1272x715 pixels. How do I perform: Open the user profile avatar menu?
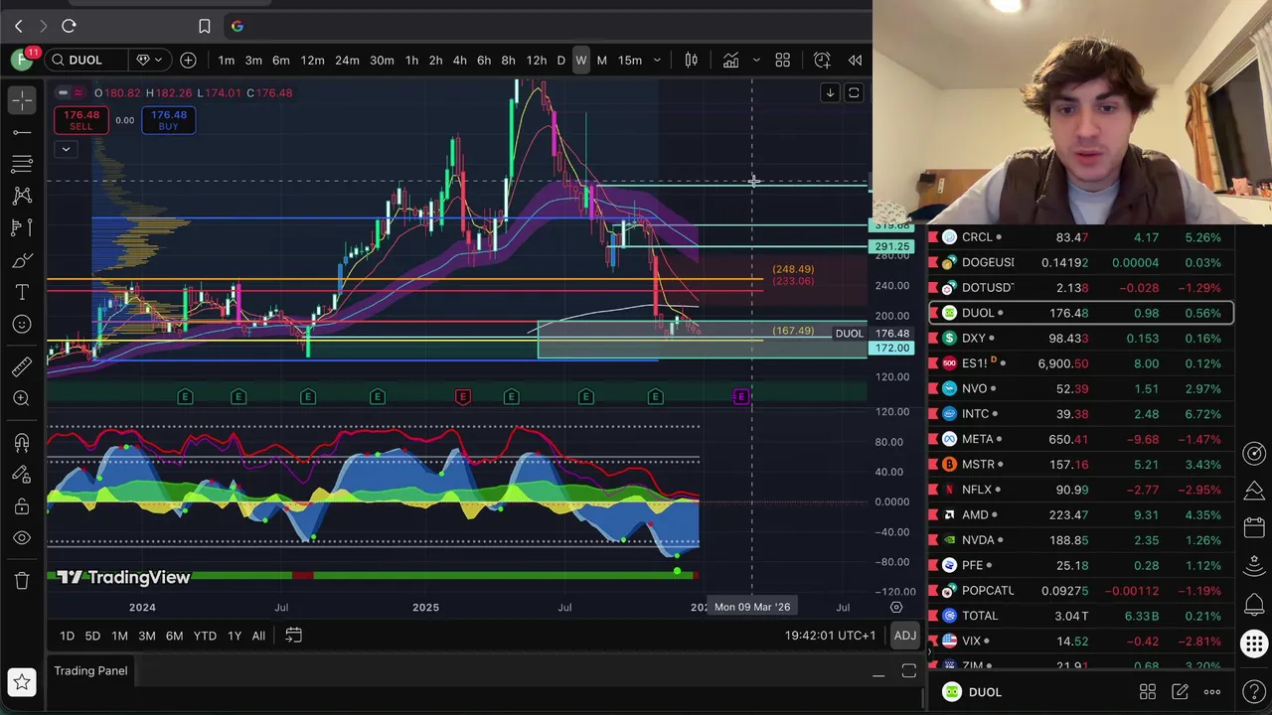point(22,61)
